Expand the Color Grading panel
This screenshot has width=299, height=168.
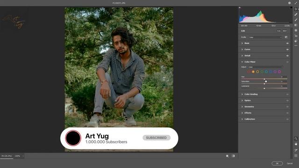pyautogui.click(x=242, y=94)
